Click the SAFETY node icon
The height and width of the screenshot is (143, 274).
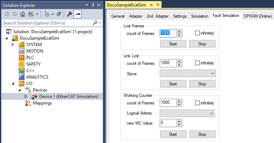pos(22,64)
